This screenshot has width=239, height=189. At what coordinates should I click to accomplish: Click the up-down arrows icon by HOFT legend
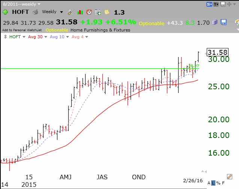(5, 37)
